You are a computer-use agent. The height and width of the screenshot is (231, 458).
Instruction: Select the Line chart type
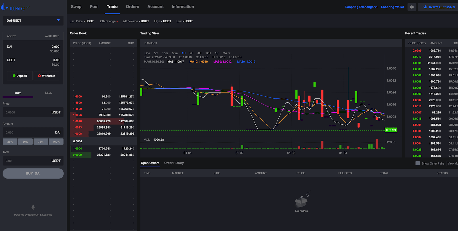pos(147,53)
